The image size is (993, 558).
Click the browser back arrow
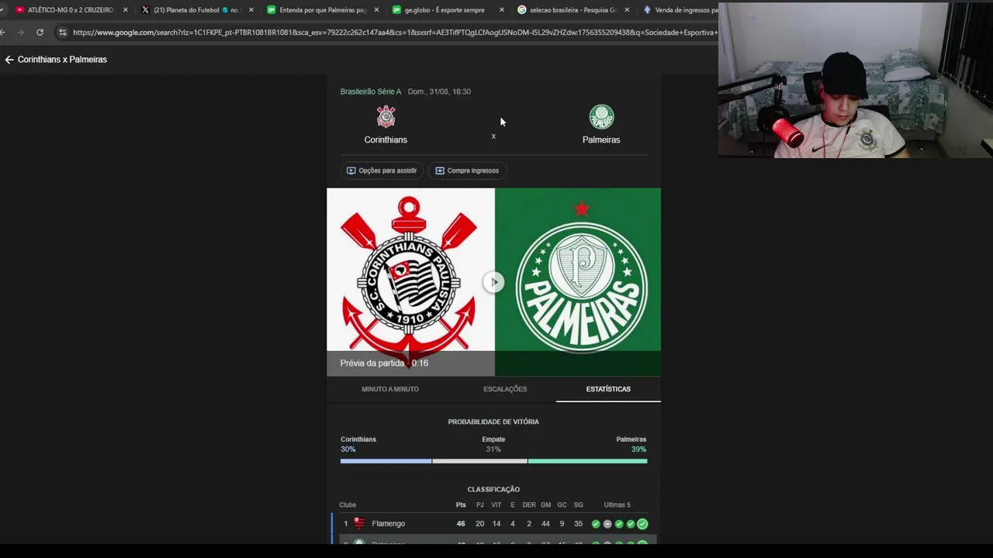(3, 33)
